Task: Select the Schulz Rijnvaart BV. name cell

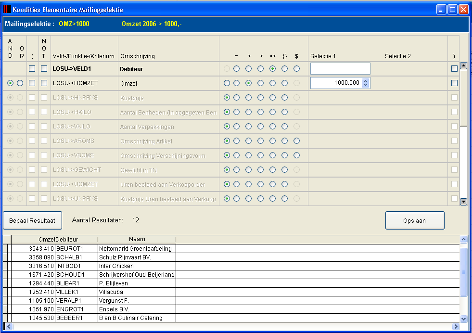Action: [x=137, y=257]
